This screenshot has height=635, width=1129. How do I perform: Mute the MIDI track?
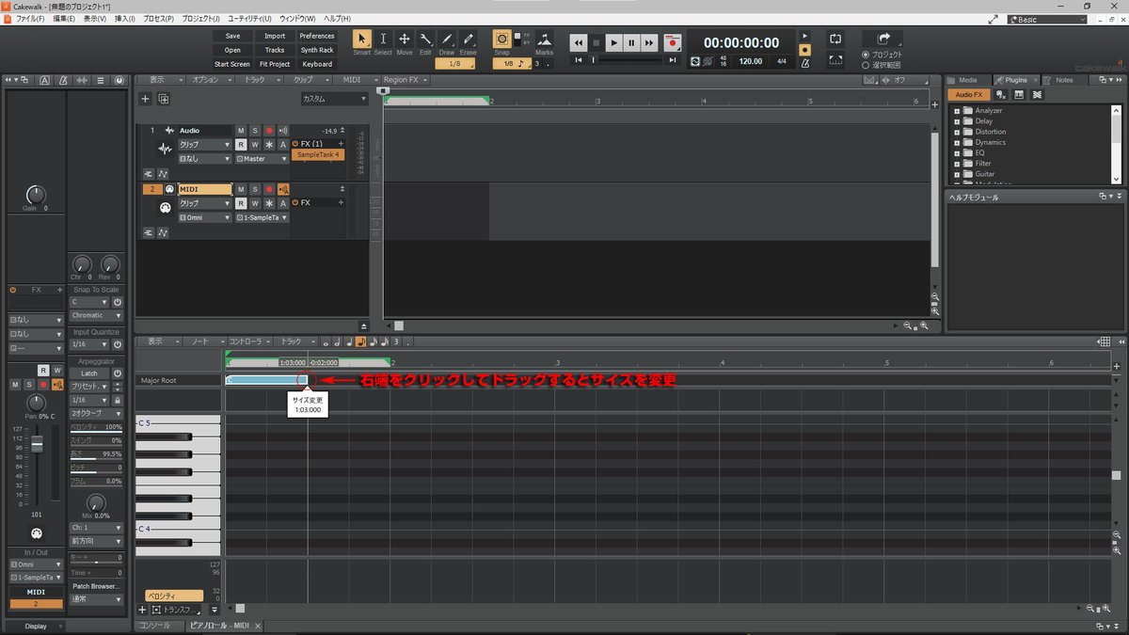[241, 189]
